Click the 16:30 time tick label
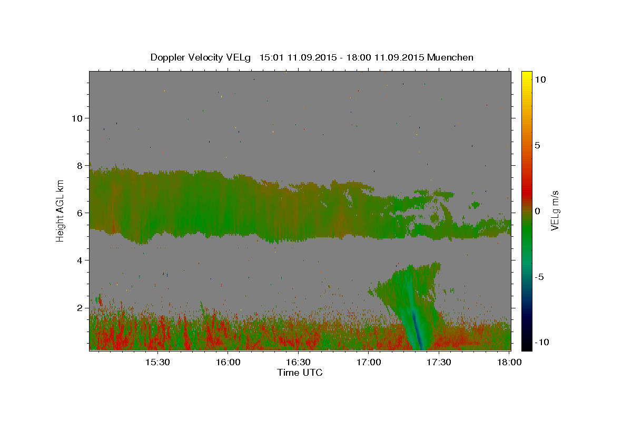The width and height of the screenshot is (632, 421). 298,363
